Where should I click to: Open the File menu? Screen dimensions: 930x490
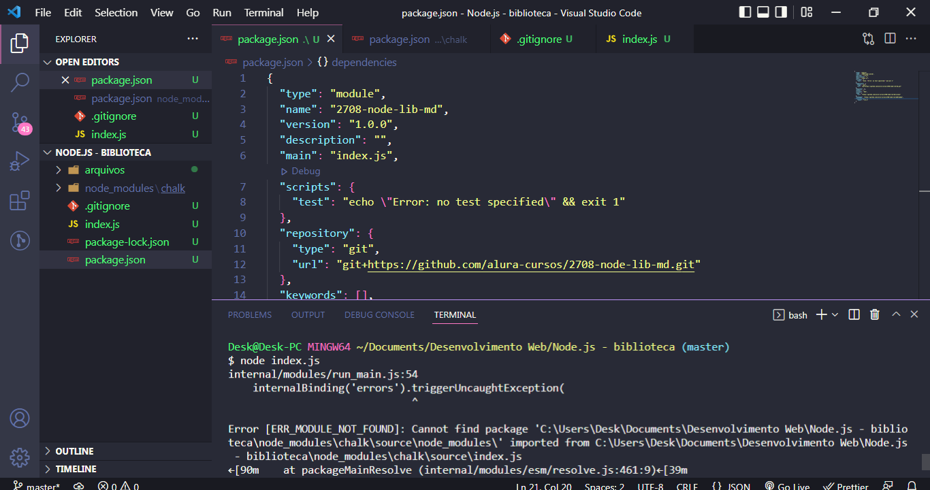[x=43, y=12]
